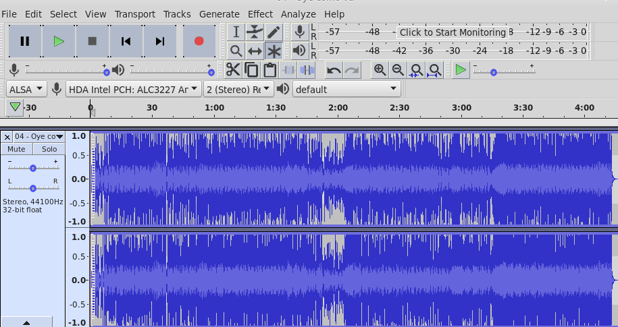Click the timeline ruler at 1:00
618x327 pixels.
pos(214,108)
